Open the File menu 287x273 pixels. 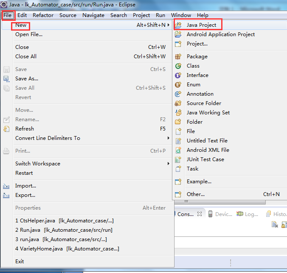click(x=8, y=15)
